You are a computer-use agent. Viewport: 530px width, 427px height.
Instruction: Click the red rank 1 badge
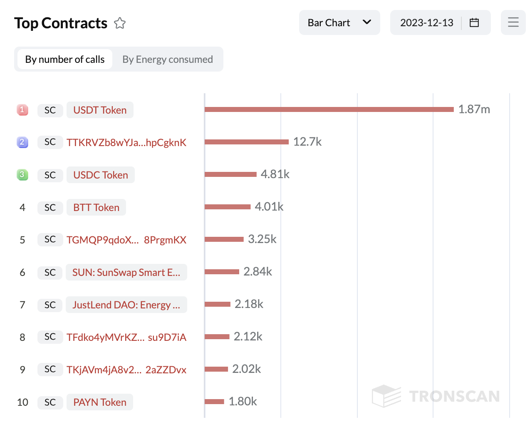point(22,110)
